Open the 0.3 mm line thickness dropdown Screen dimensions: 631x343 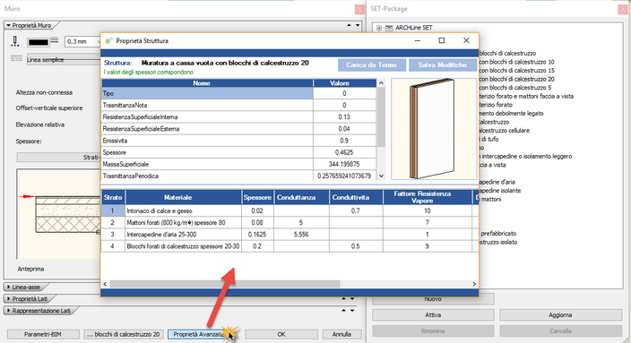click(82, 41)
